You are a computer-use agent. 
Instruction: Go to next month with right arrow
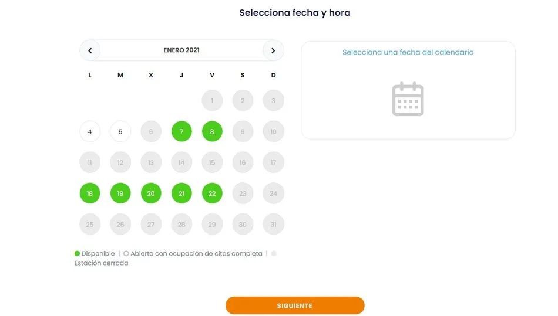273,50
